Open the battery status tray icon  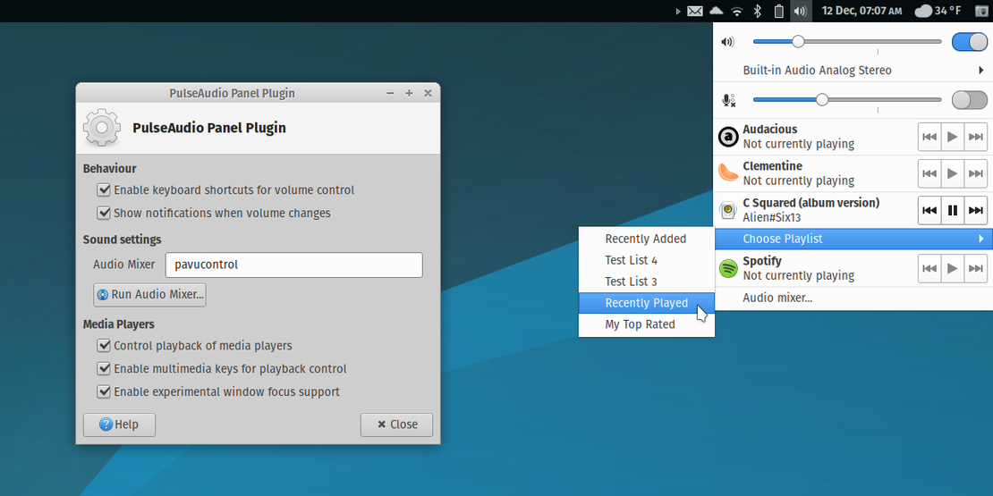click(779, 11)
